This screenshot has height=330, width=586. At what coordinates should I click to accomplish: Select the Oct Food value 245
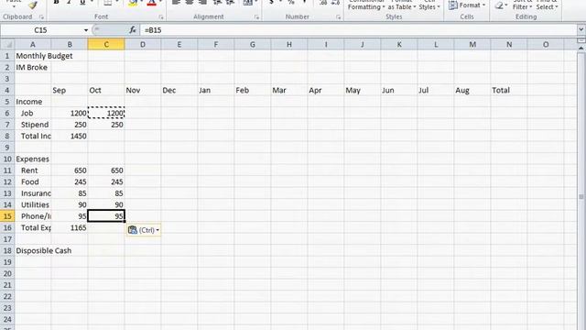coord(106,181)
